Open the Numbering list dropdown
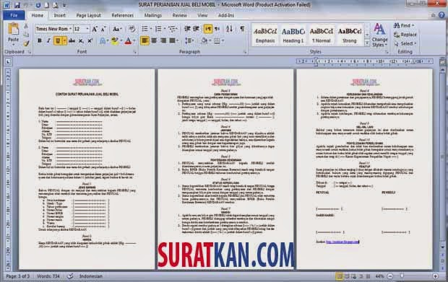 [x=165, y=29]
